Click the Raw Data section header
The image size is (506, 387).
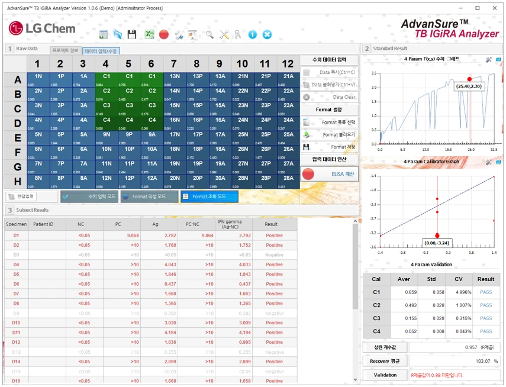pos(27,49)
